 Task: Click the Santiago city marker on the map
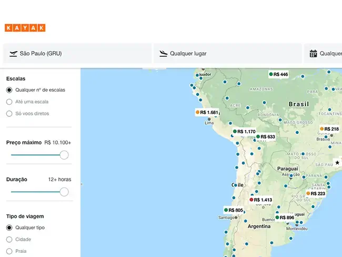[236, 218]
